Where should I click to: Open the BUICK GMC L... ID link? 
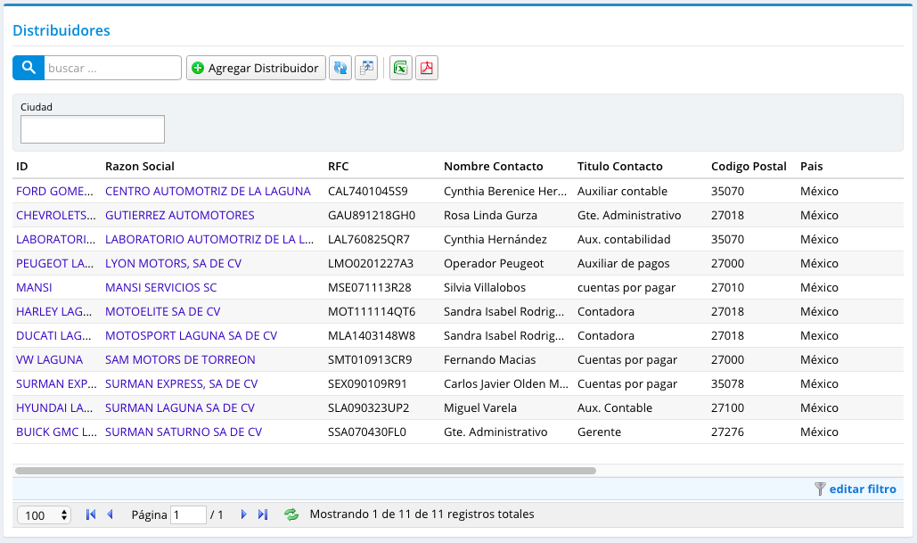56,432
